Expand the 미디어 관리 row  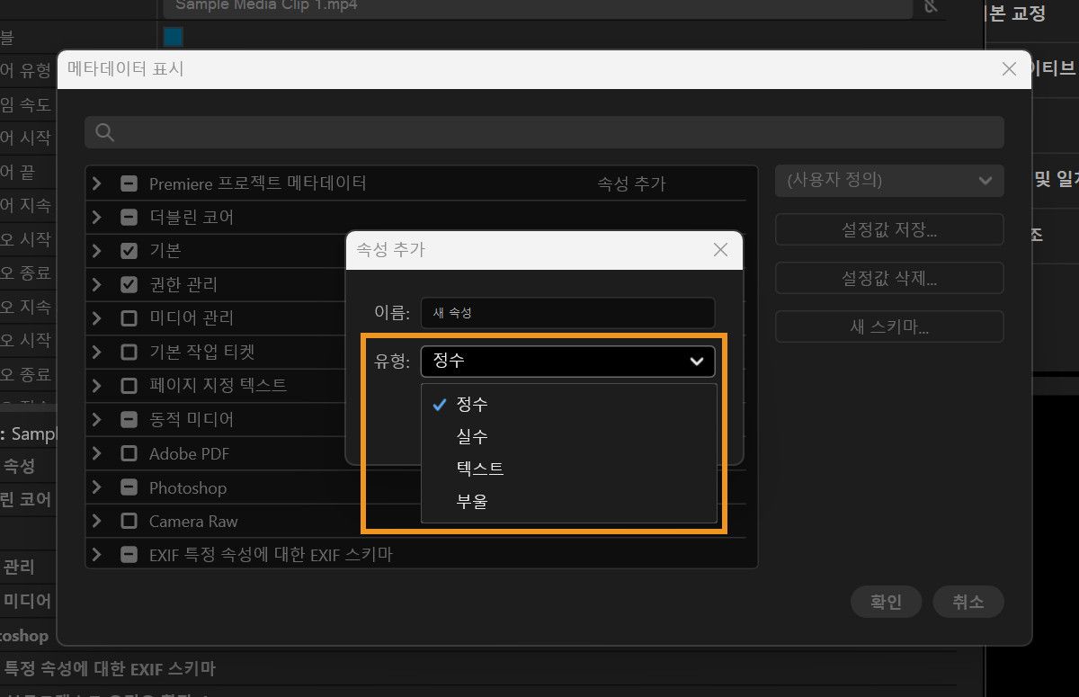[x=97, y=318]
